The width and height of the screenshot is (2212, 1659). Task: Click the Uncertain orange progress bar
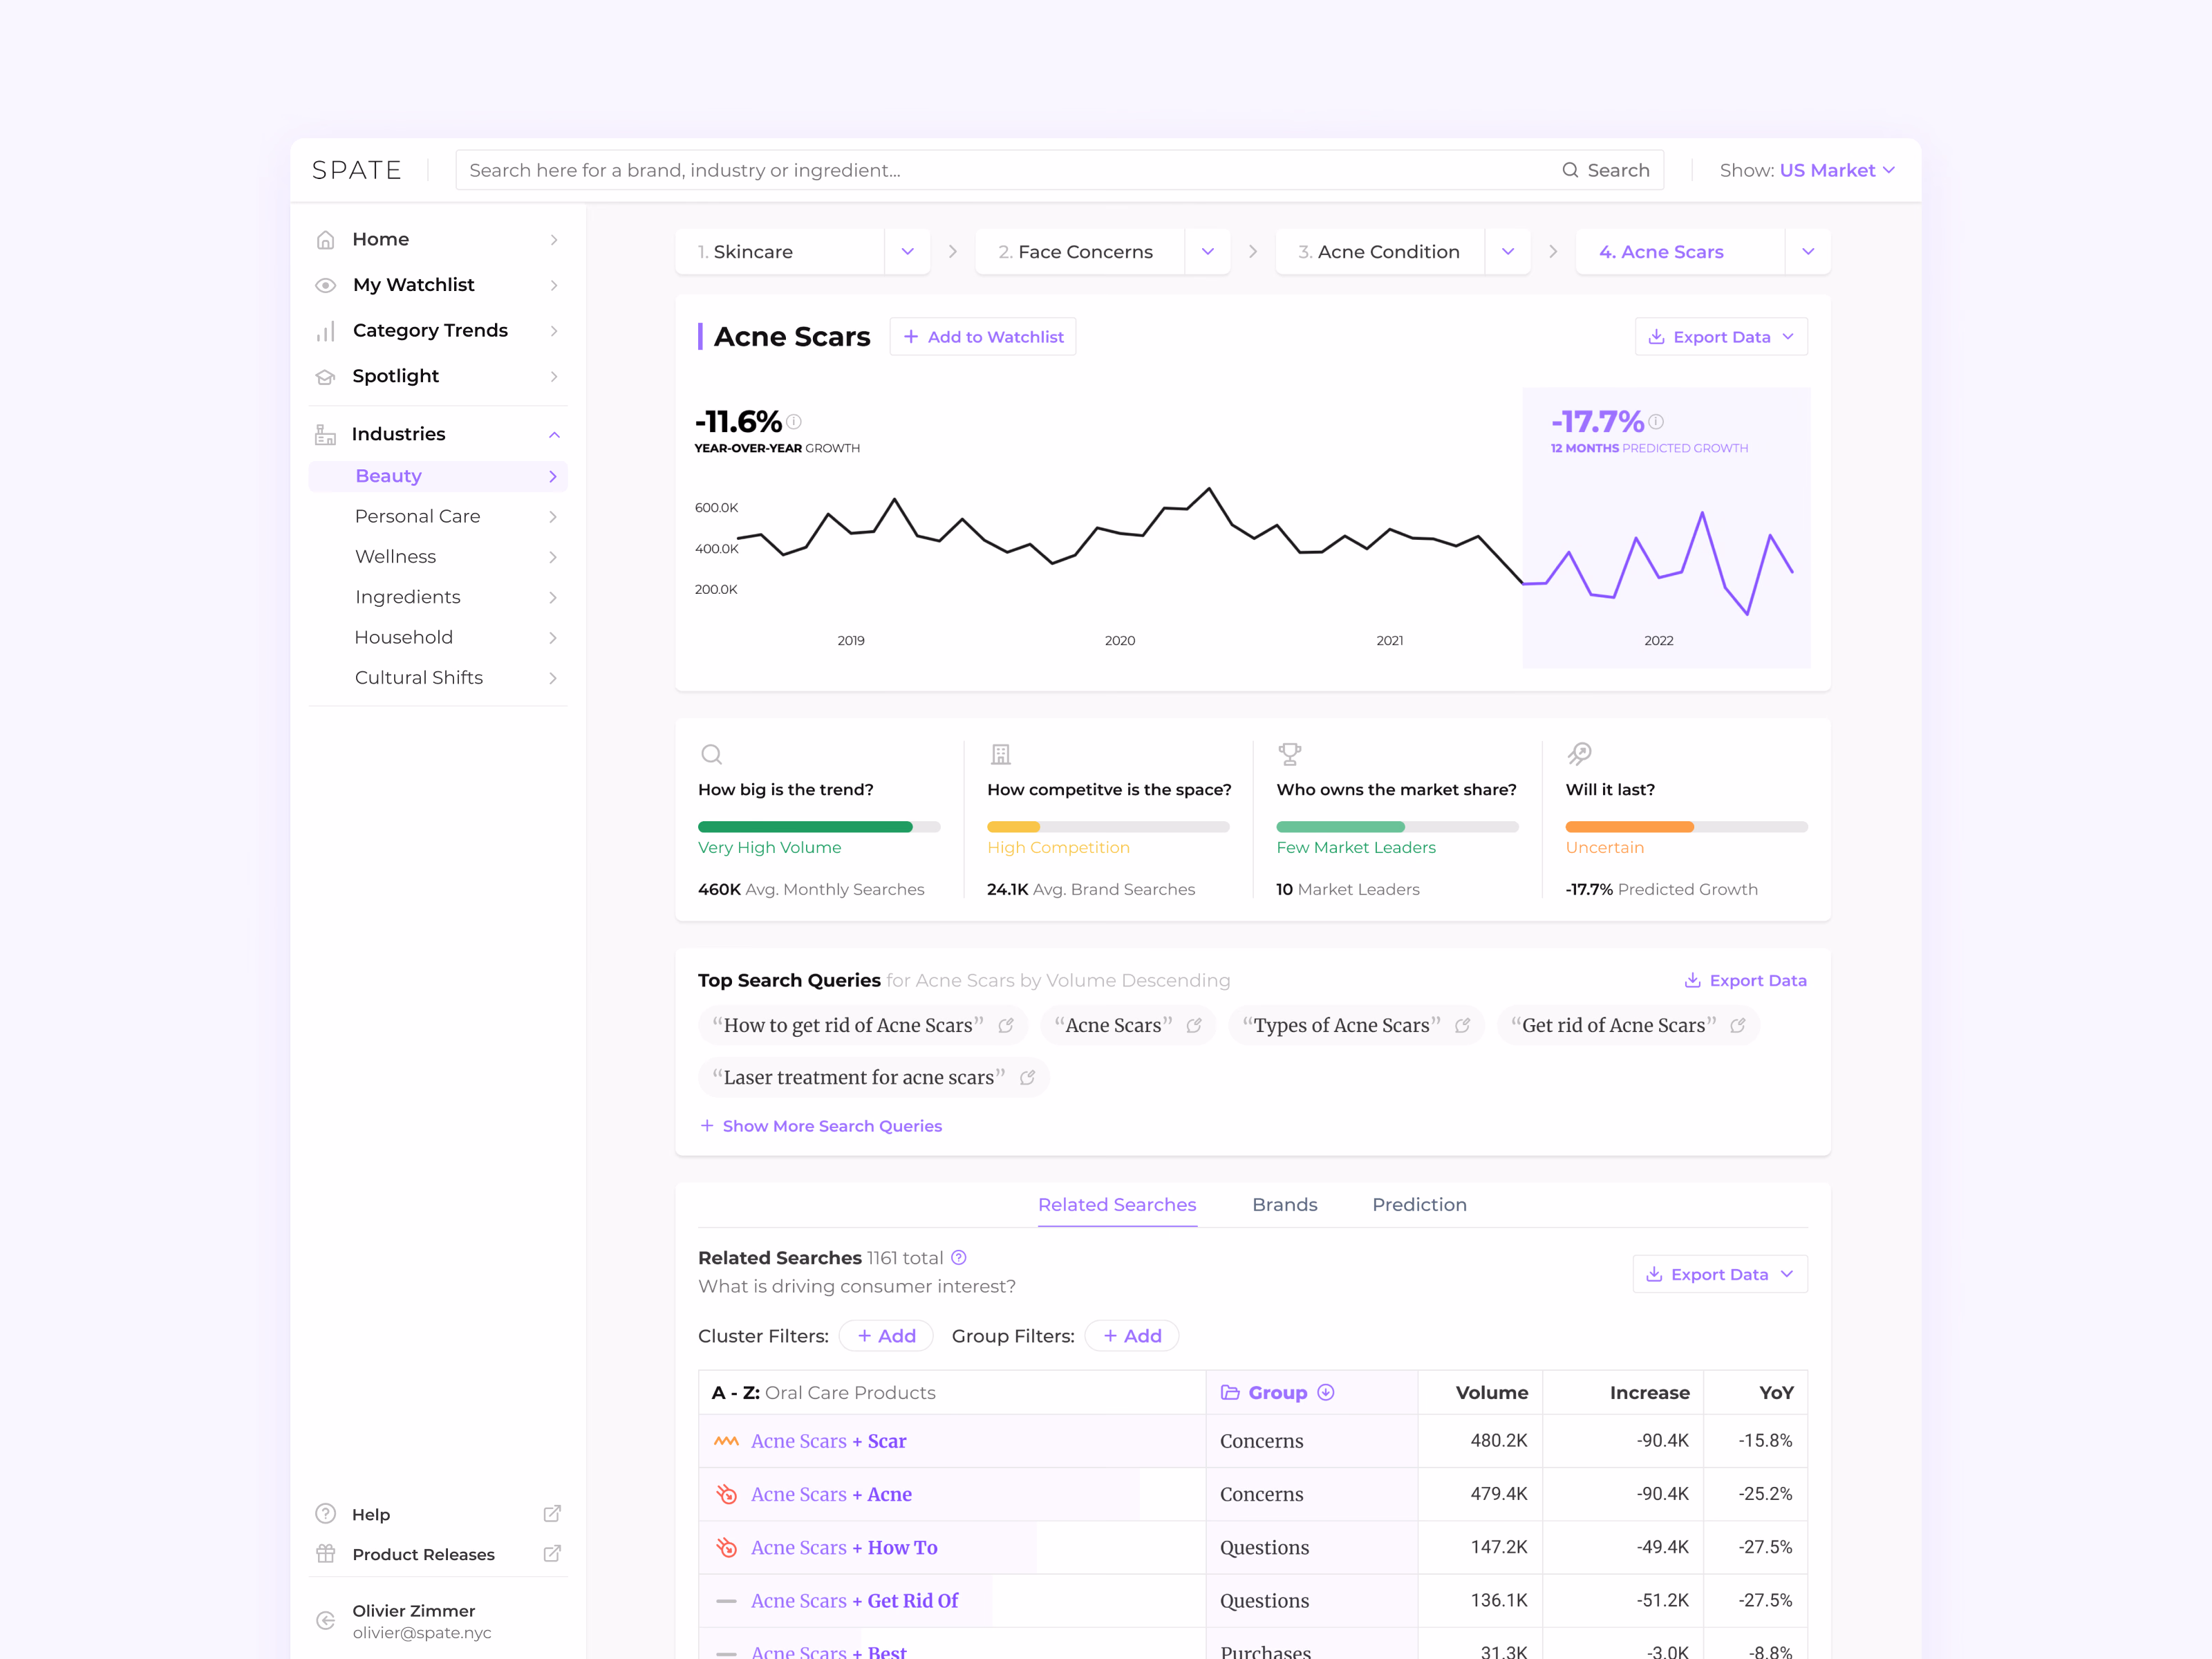point(1687,827)
